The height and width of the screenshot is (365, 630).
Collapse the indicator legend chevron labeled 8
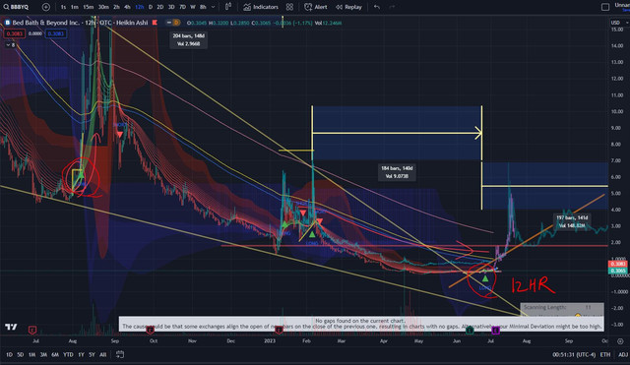(x=11, y=45)
